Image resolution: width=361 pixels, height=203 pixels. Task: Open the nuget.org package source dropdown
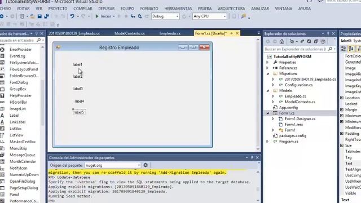pos(139,165)
